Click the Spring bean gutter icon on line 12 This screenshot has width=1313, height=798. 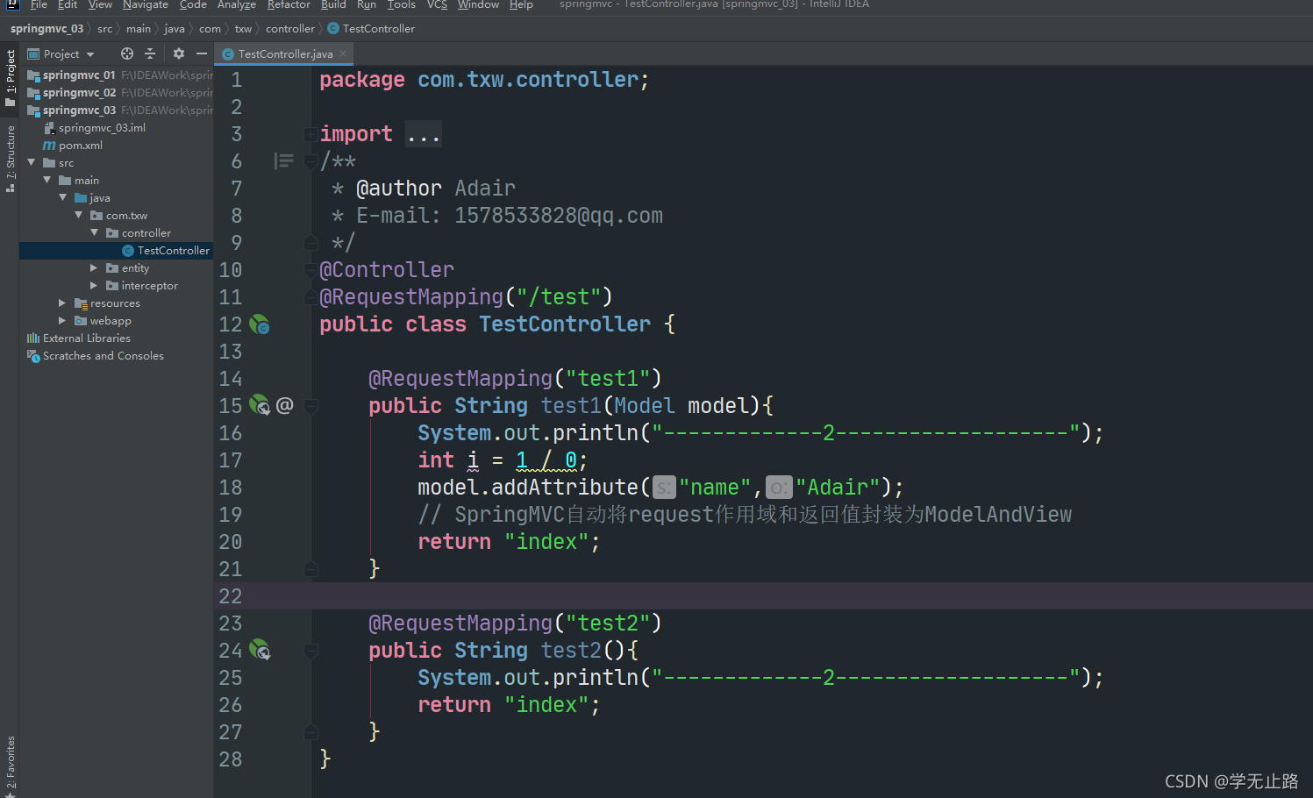(x=260, y=324)
